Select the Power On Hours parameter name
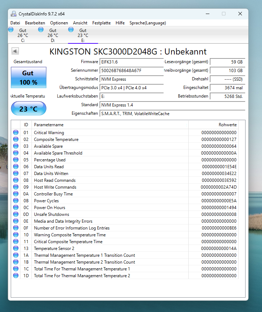Viewport: 262px width, 312px height. [x=49, y=208]
